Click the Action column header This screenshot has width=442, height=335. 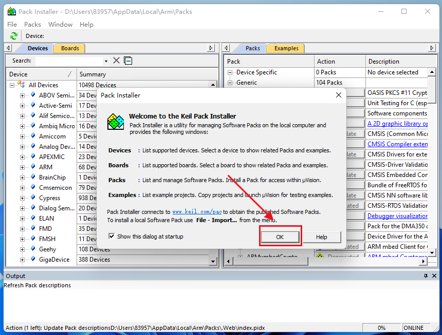pyautogui.click(x=340, y=62)
